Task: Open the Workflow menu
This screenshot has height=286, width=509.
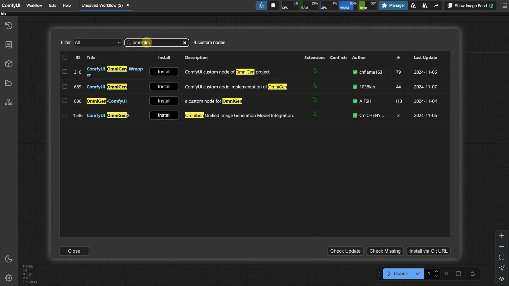Action: 34,5
